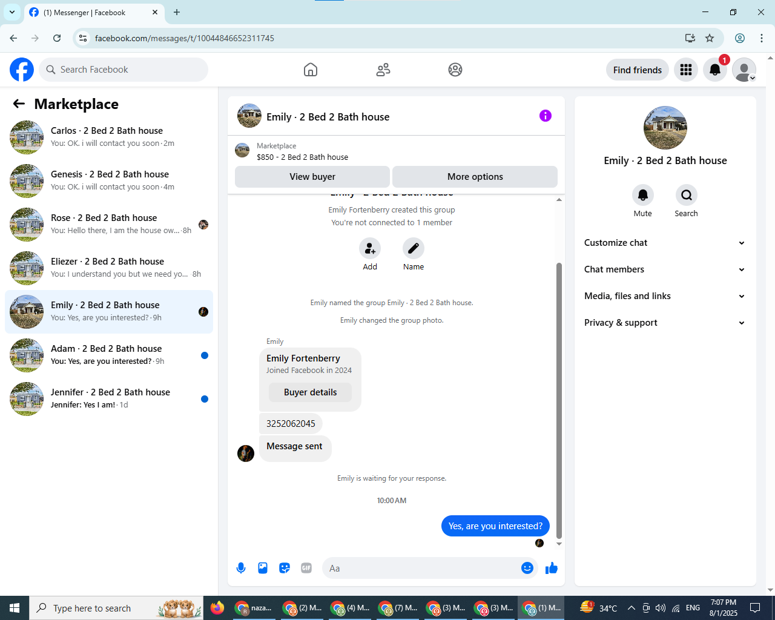Open taskbar volume speaker icon
The width and height of the screenshot is (775, 620).
(x=661, y=608)
